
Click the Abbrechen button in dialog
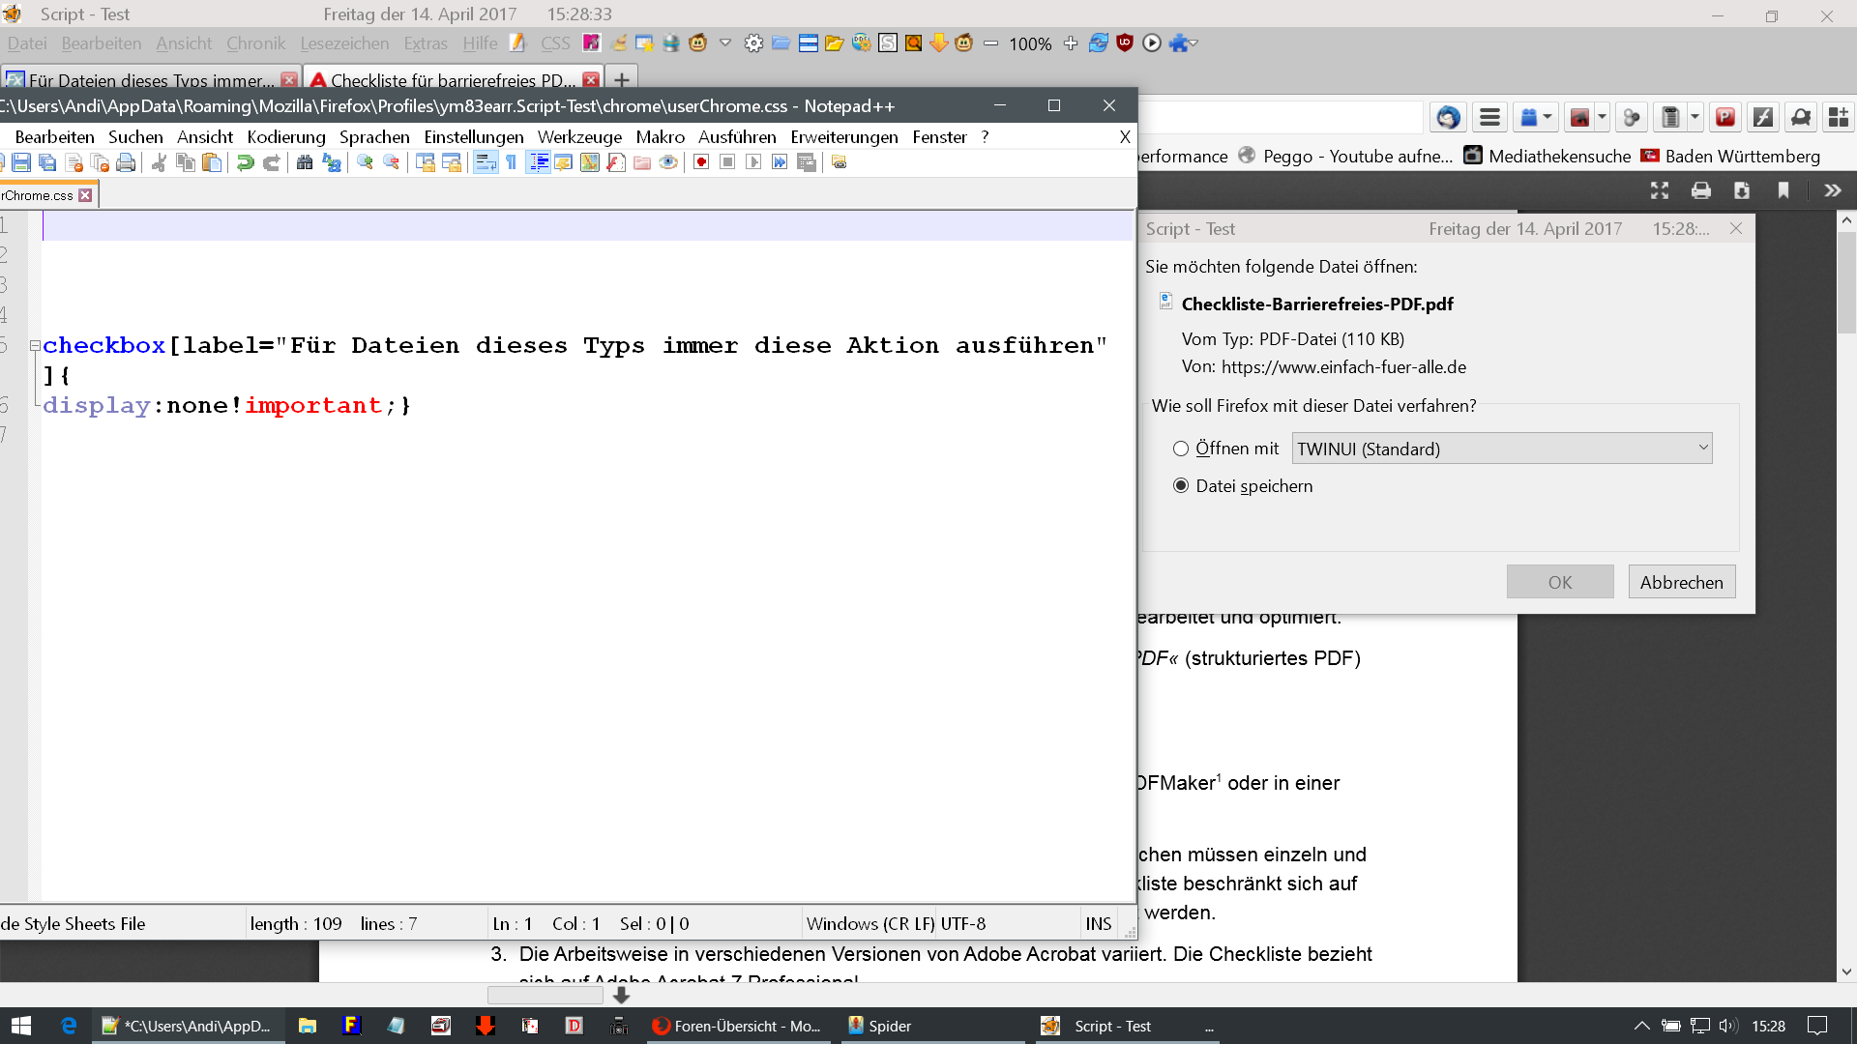point(1681,582)
